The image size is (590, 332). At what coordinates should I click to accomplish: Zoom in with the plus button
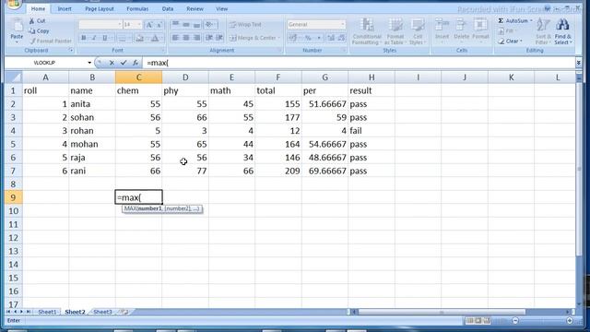click(x=570, y=320)
